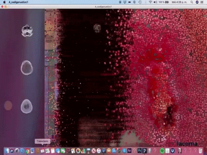This screenshot has width=207, height=155.
Task: Open Siri from the menu bar
Action: [197, 2]
